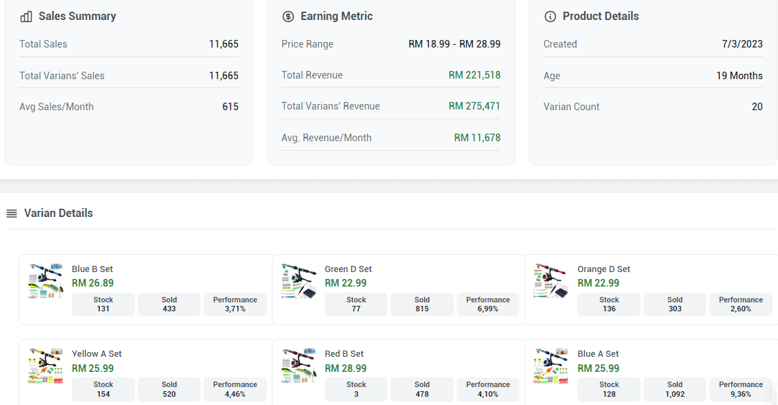Click the Sales Summary bar chart icon

[x=26, y=17]
